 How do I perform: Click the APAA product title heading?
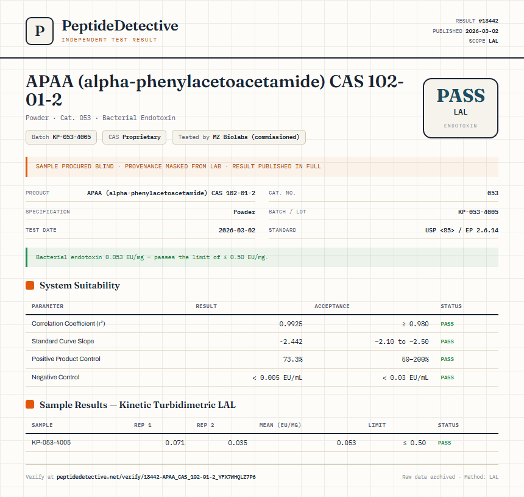tap(215, 90)
